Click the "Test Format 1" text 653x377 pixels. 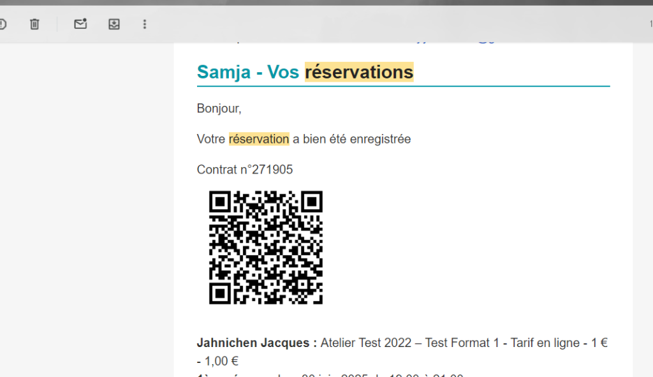click(x=457, y=343)
